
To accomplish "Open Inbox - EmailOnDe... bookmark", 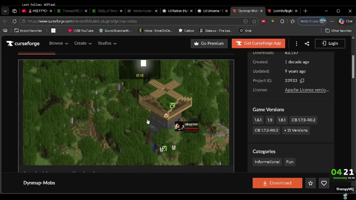I will [155, 31].
